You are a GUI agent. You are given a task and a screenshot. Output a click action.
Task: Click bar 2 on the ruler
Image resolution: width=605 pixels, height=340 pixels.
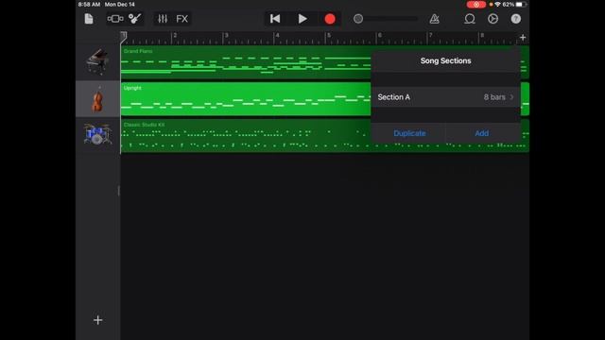tap(175, 36)
